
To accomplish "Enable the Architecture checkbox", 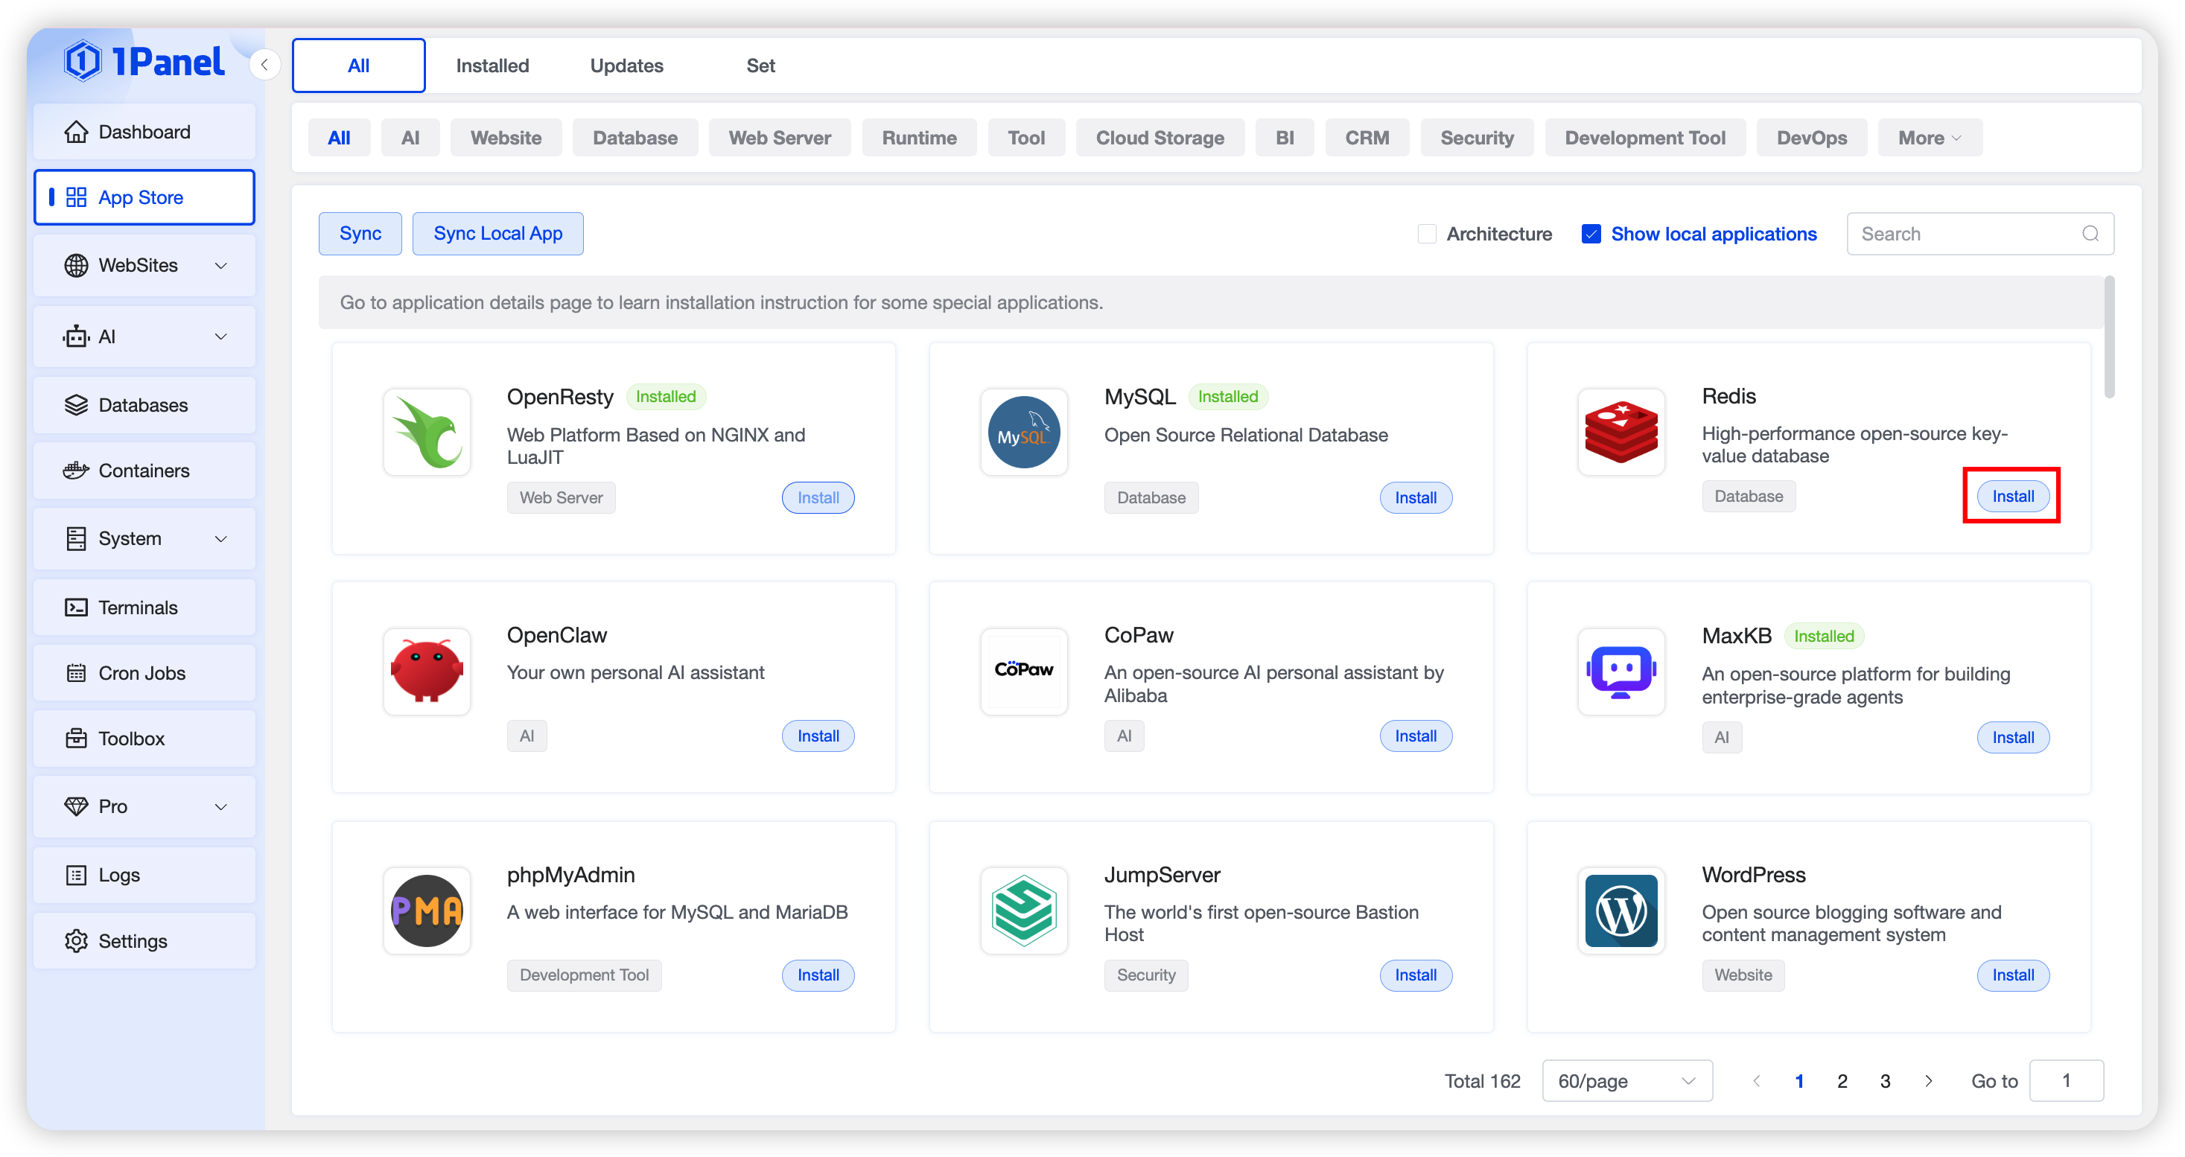I will [1427, 234].
